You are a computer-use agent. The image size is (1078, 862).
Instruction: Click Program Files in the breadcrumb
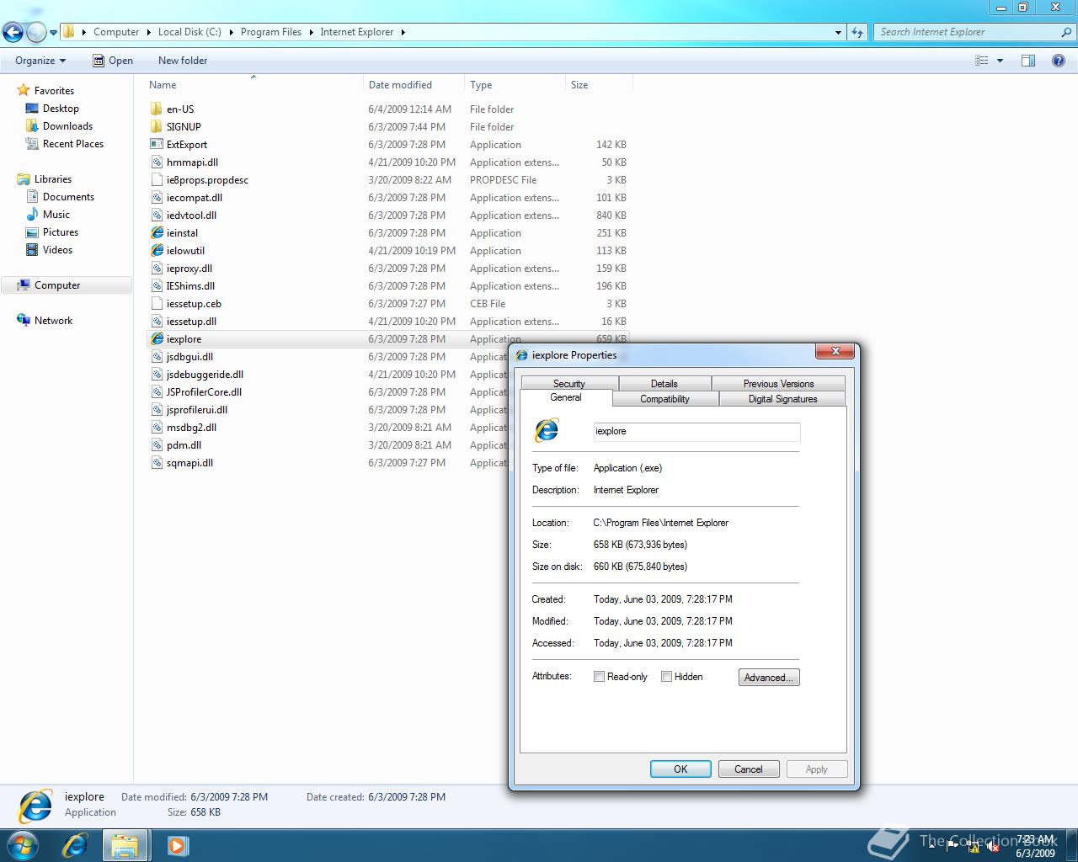point(270,32)
